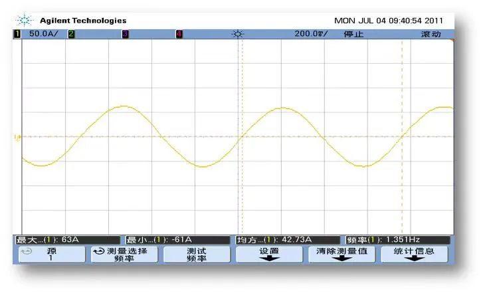This screenshot has width=485, height=295.
Task: Click the second vertical dashed cursor near right edge
Action: 402,136
